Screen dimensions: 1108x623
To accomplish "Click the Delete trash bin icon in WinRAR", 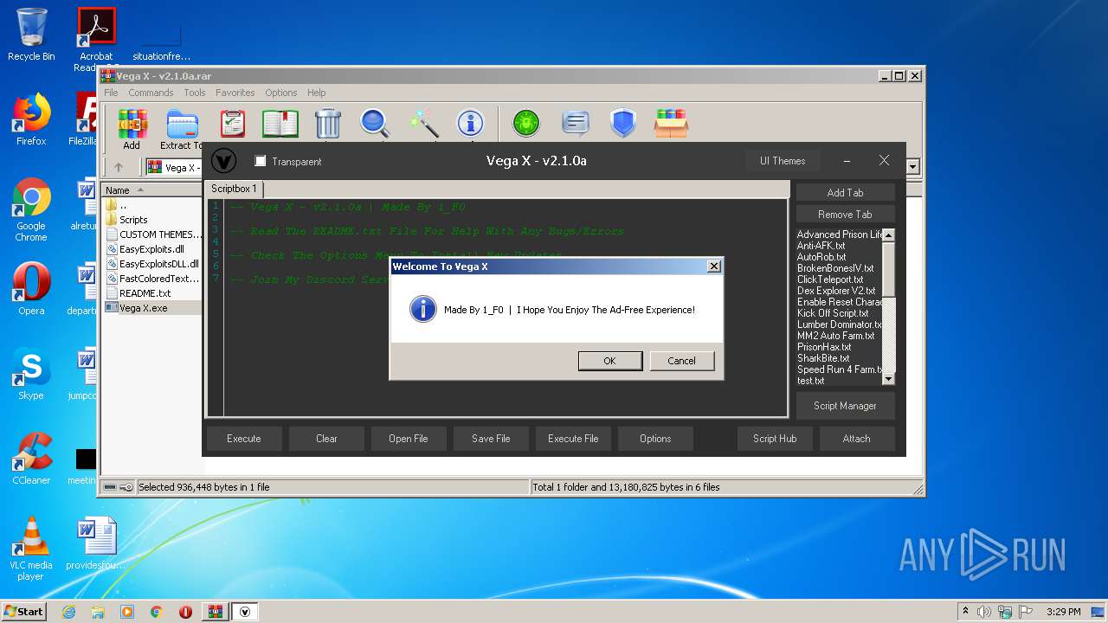I will coord(328,124).
